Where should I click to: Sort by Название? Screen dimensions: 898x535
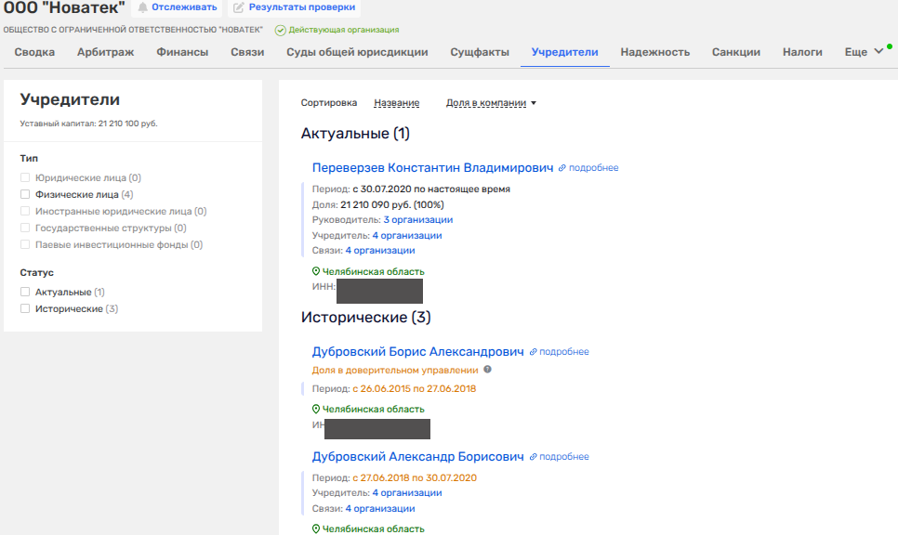[396, 103]
